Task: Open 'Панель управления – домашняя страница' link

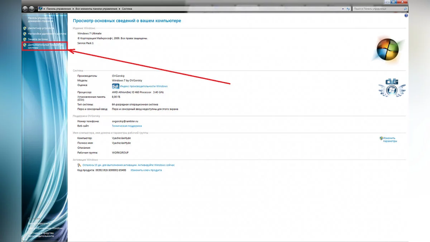Action: click(x=40, y=19)
